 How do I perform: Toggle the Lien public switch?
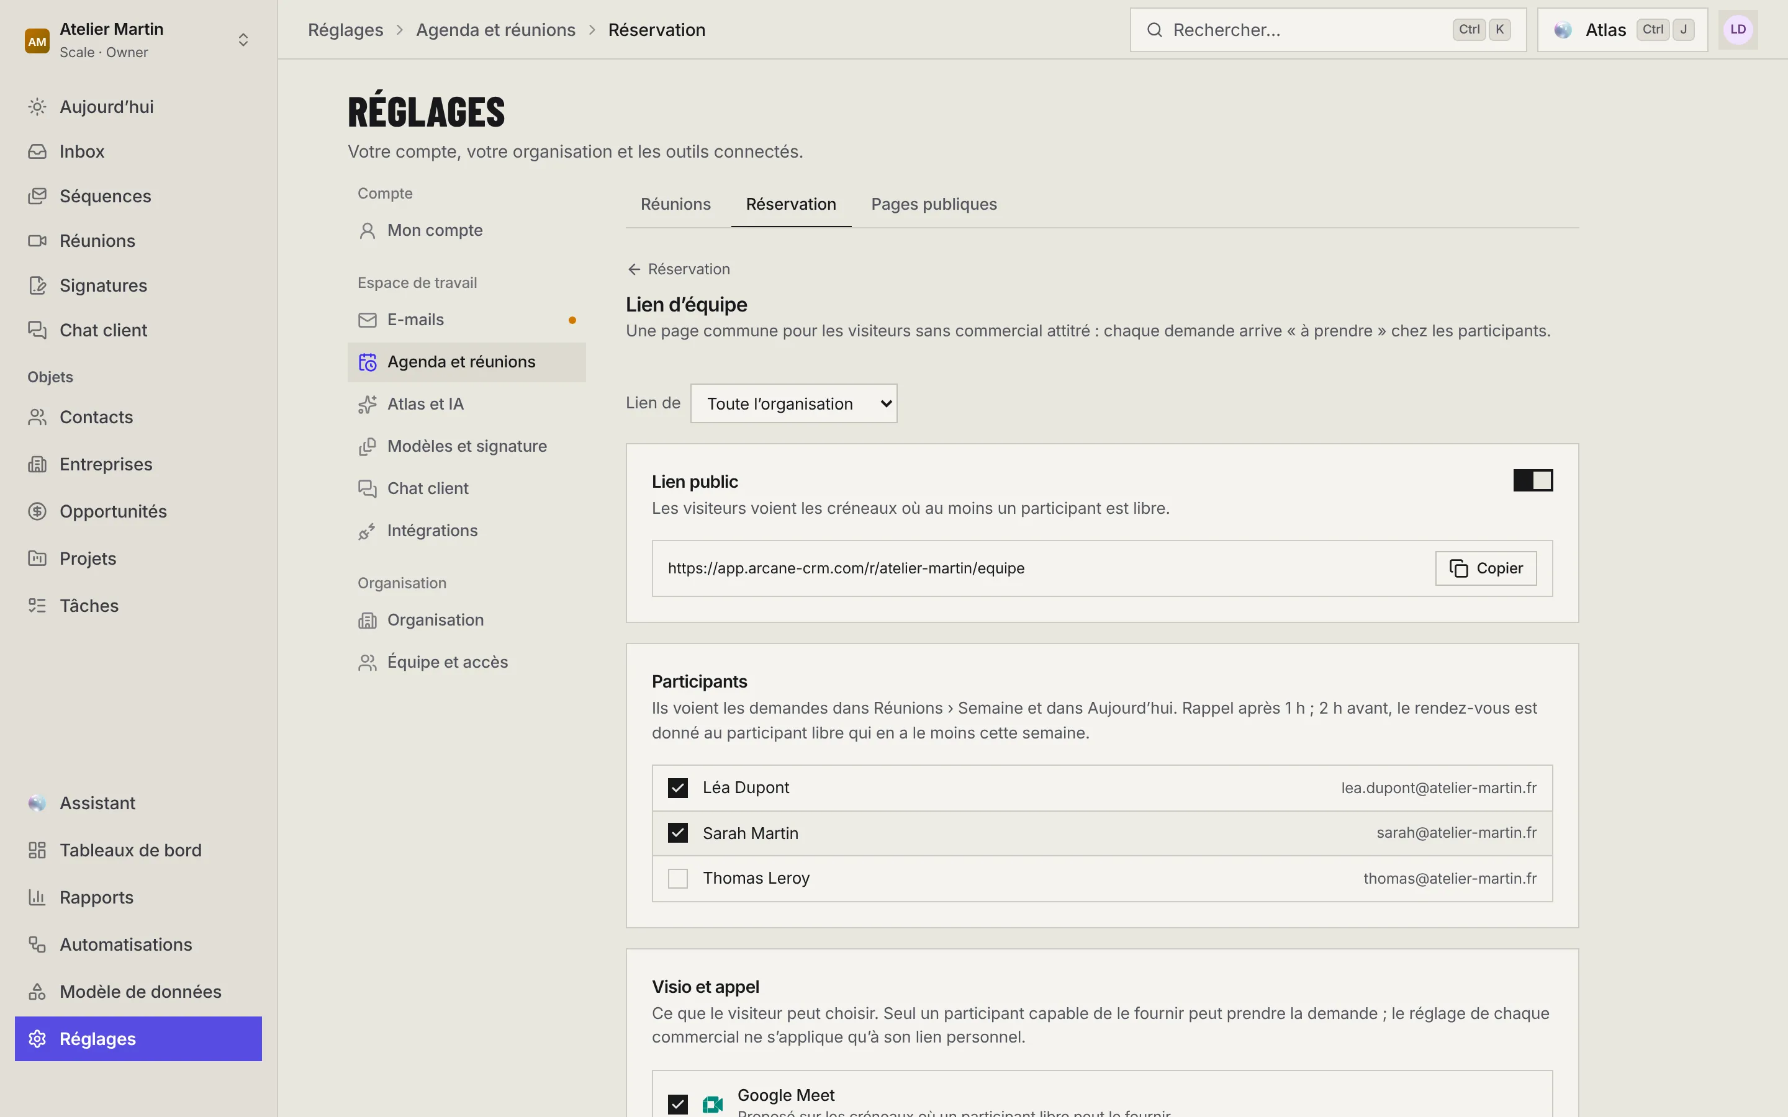[x=1533, y=480]
